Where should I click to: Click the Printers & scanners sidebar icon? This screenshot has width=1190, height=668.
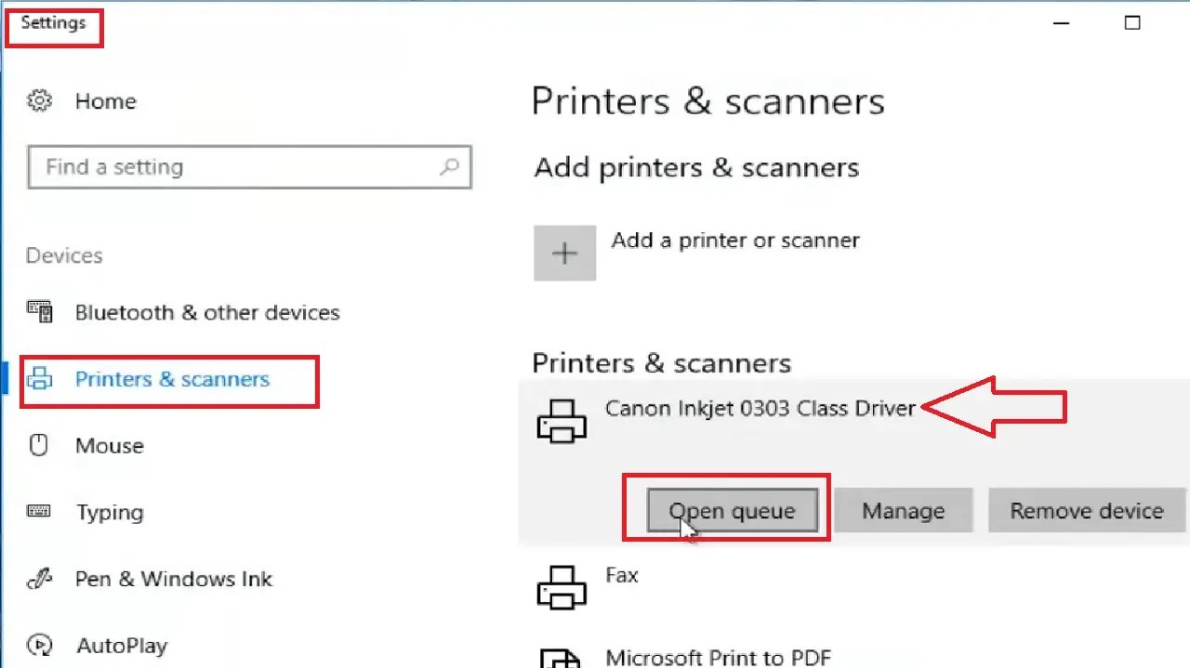pos(39,378)
